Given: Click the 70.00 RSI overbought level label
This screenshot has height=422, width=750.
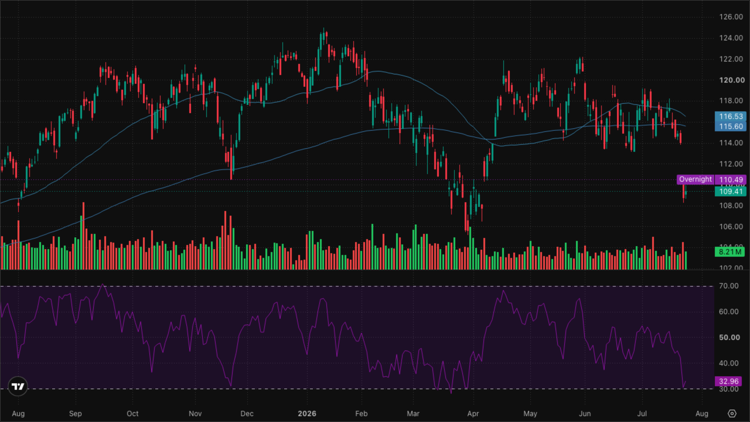Looking at the screenshot, I should 729,286.
